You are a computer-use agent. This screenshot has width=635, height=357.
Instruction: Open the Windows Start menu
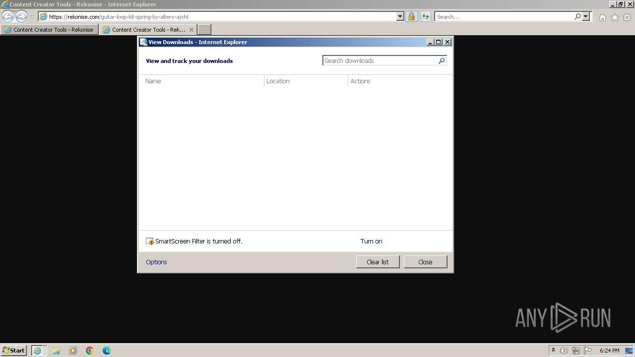13,350
